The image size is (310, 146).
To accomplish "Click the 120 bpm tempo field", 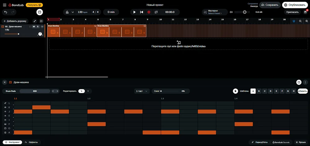I will (x=82, y=12).
